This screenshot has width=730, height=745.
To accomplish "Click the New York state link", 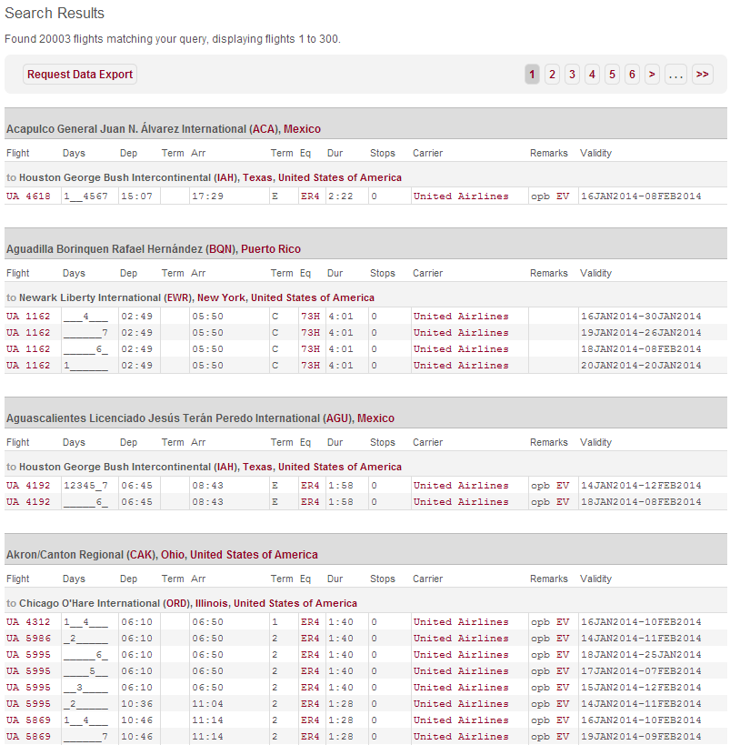I will [221, 297].
